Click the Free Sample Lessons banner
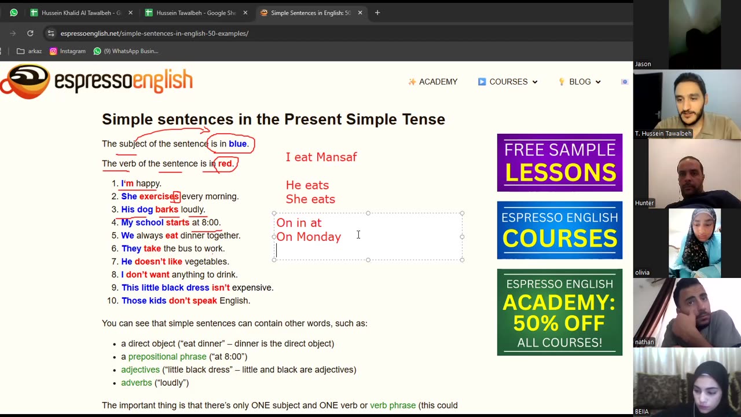 point(560,163)
